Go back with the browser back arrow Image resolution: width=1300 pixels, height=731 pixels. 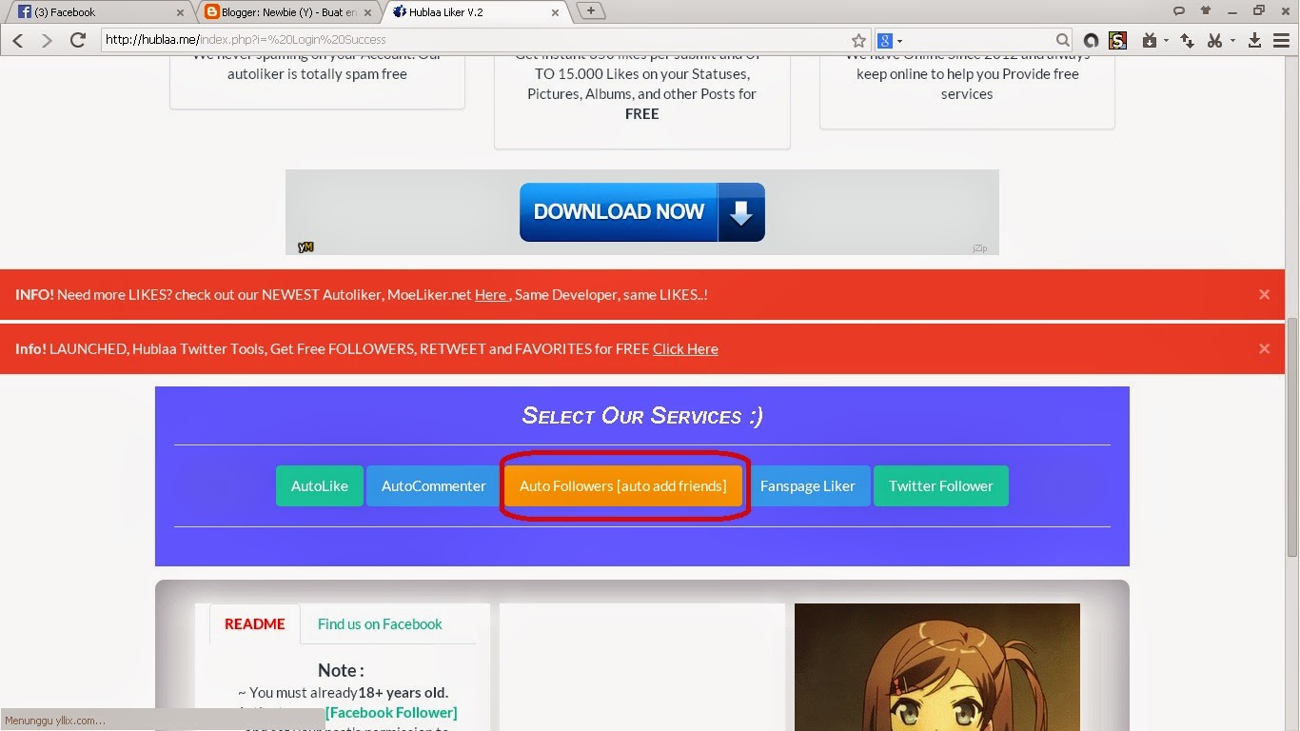(x=18, y=40)
